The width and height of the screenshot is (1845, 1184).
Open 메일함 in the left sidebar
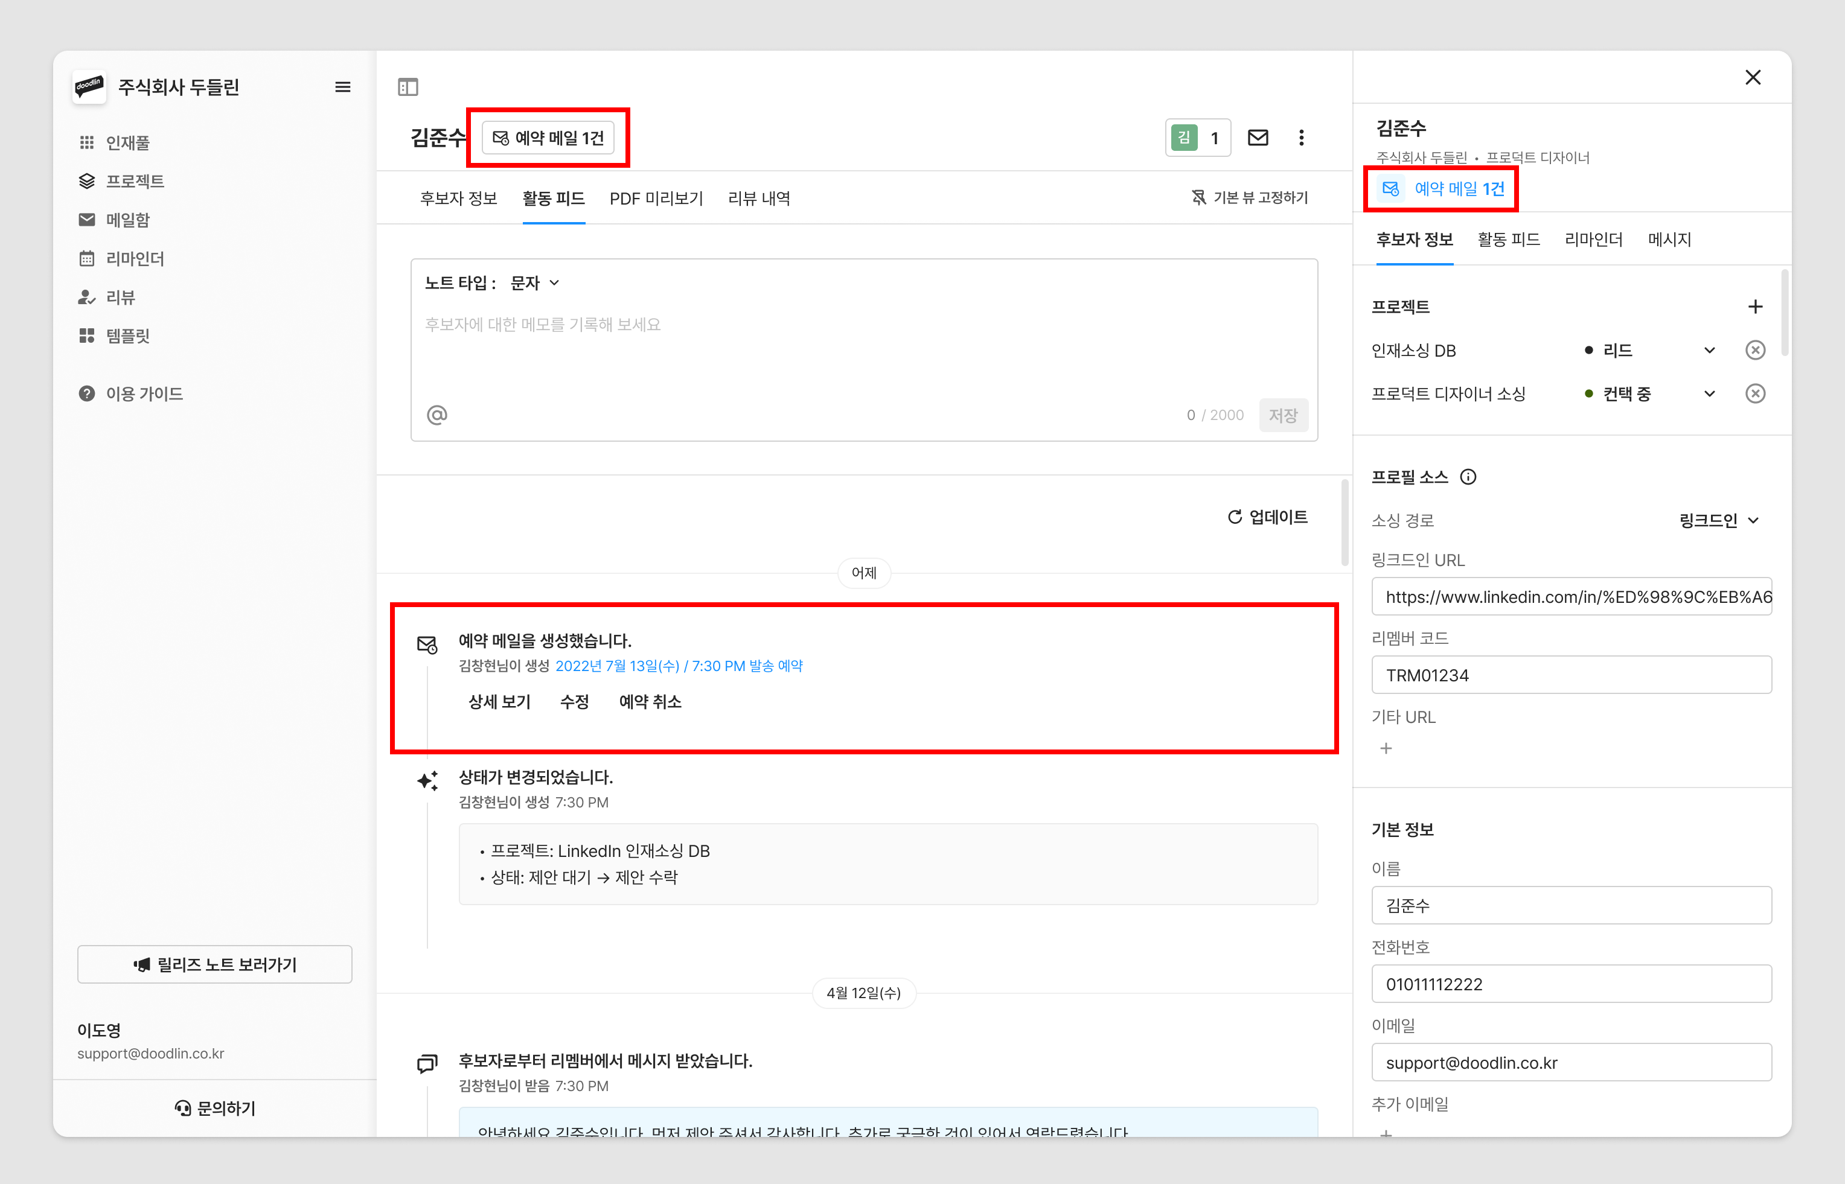[127, 220]
